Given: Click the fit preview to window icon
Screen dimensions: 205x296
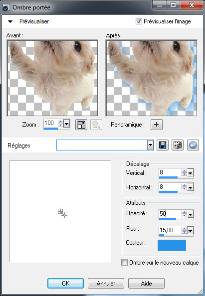Looking at the screenshot, I should [x=81, y=125].
